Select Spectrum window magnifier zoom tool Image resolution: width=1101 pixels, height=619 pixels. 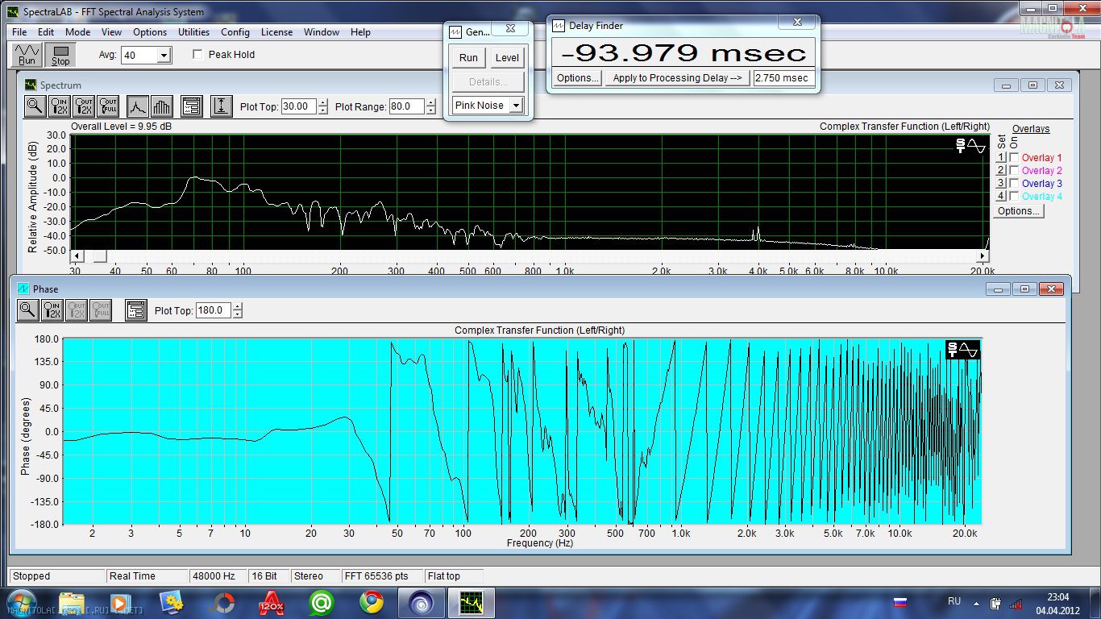[x=35, y=106]
